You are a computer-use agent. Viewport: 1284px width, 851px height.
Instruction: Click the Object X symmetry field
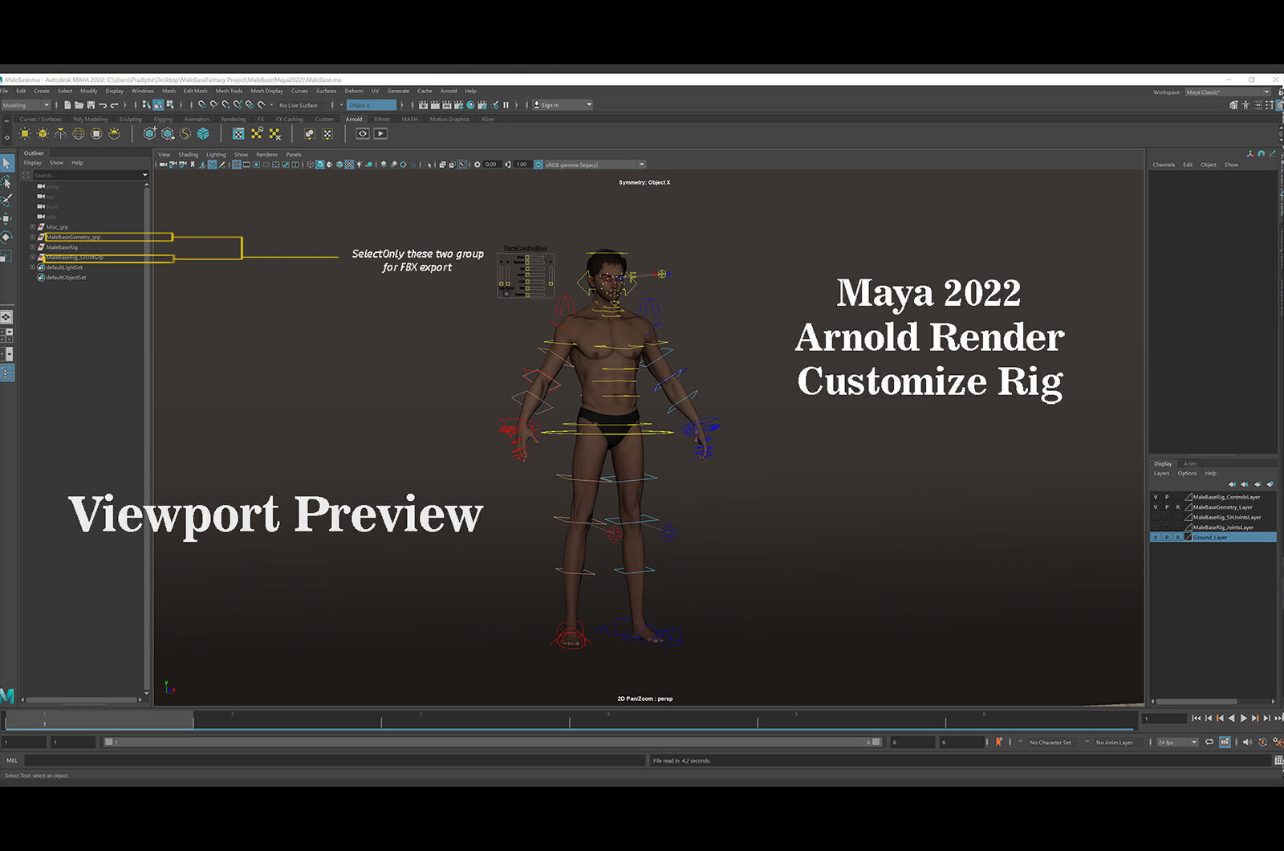pyautogui.click(x=372, y=105)
